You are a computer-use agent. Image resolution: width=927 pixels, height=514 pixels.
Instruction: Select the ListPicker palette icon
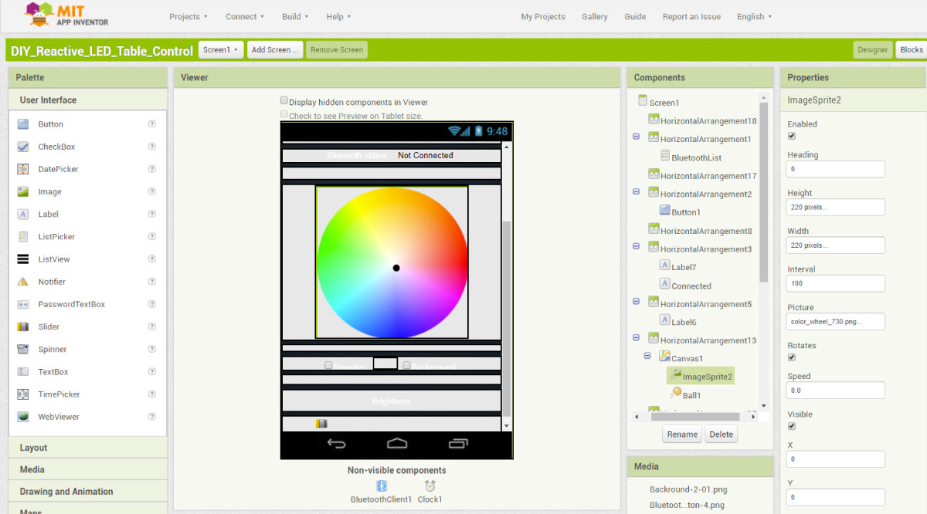click(23, 236)
